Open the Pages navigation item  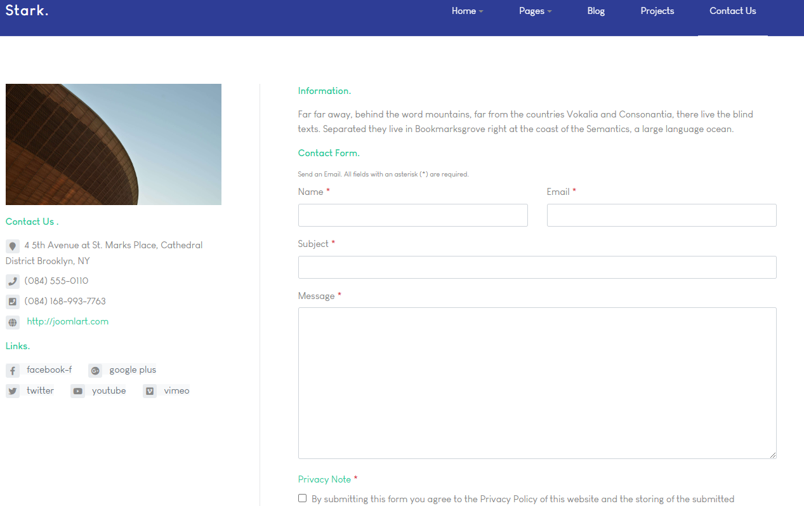[532, 11]
